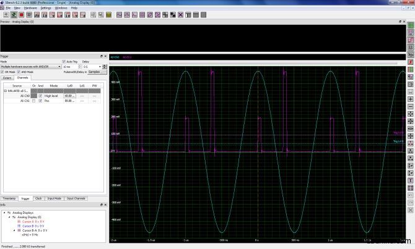Image resolution: width=415 pixels, height=249 pixels.
Task: Click the plain gray square toolbar icon at far right
Action: (x=203, y=15)
